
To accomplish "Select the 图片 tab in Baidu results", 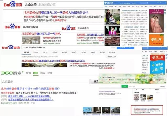I will coord(45,52).
